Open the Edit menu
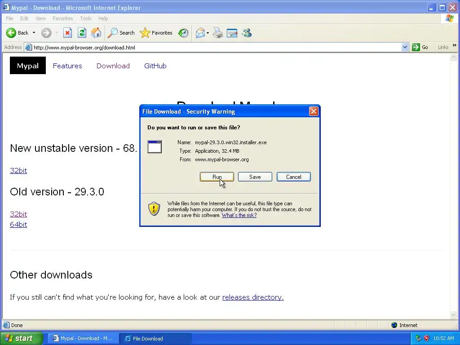The image size is (460, 345). pos(24,18)
